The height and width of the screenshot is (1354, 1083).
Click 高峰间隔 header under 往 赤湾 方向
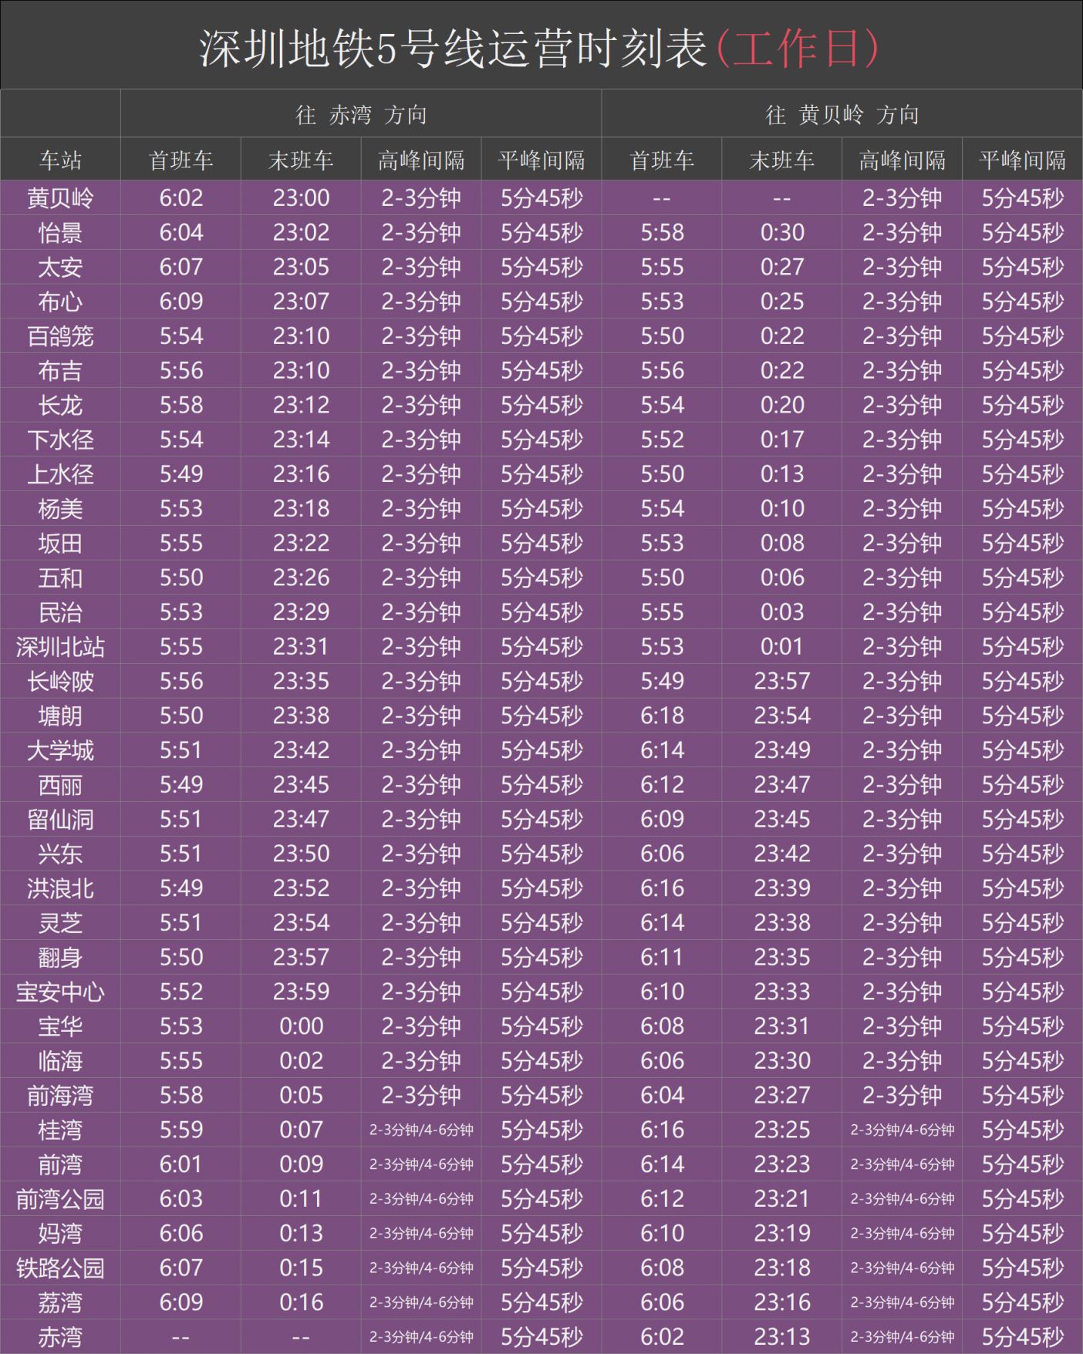point(421,160)
